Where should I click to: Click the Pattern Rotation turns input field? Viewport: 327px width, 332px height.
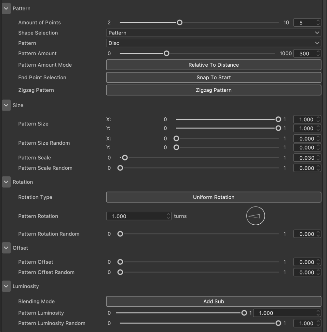[x=139, y=216]
